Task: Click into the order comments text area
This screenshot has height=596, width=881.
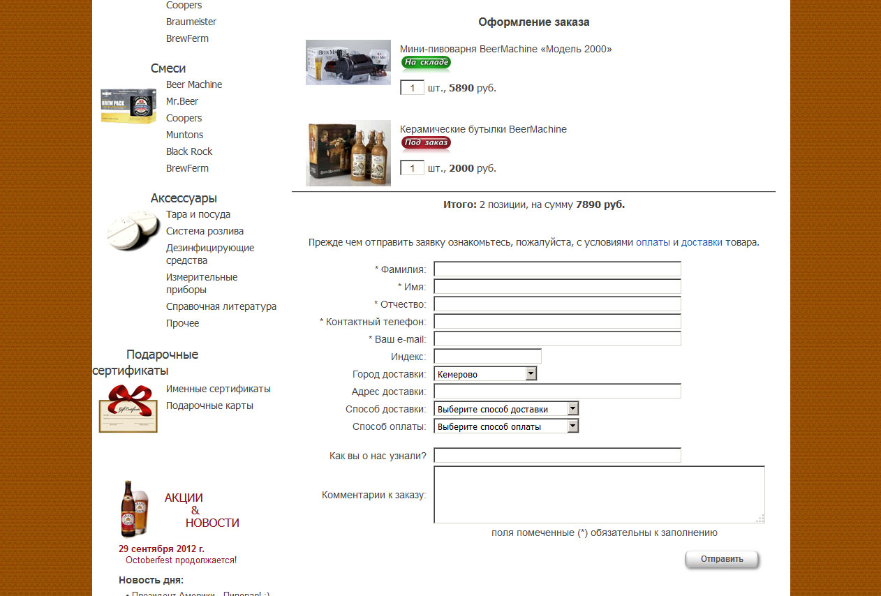Action: click(599, 495)
